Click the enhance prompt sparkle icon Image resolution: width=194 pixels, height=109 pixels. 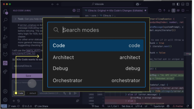65,93
